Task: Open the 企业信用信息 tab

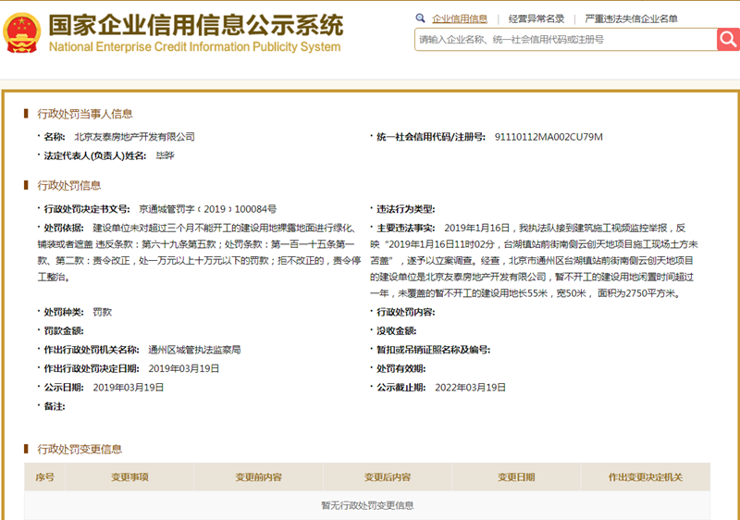Action: (460, 18)
